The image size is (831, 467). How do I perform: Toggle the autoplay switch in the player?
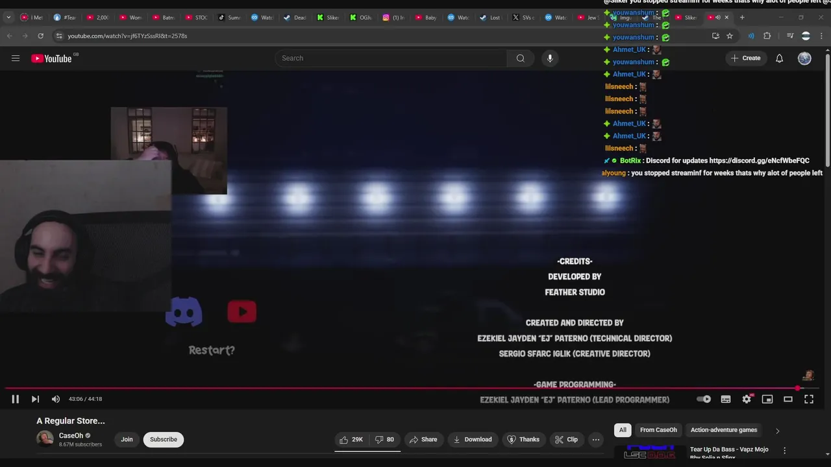pos(704,400)
